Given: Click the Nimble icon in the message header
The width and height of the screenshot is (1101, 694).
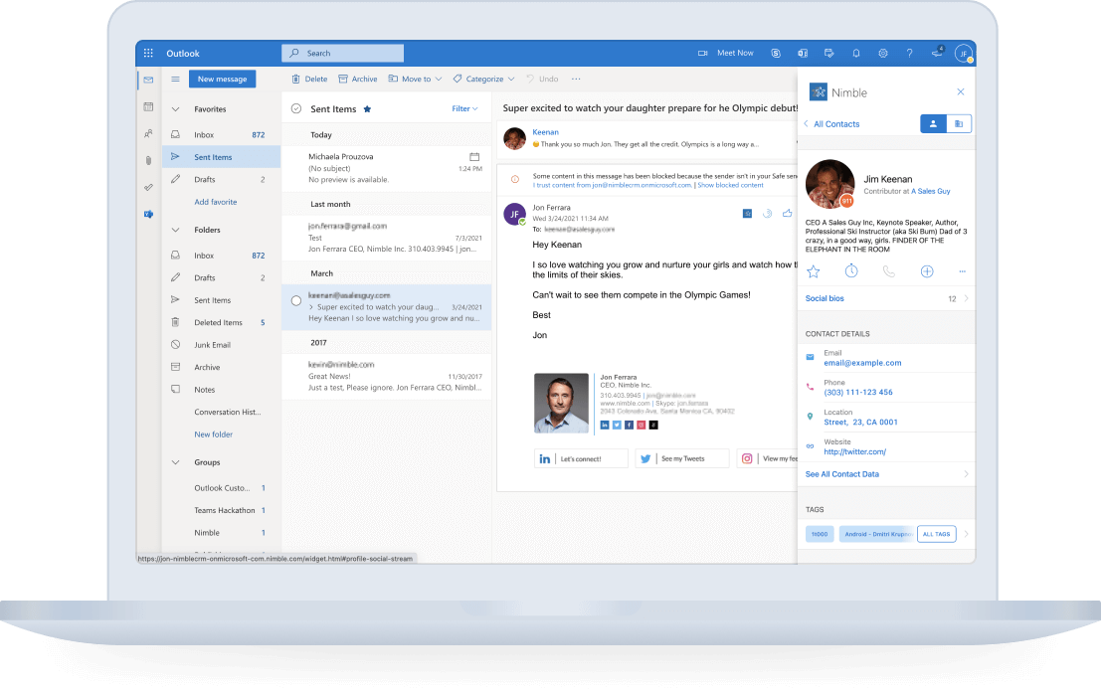Looking at the screenshot, I should [747, 214].
